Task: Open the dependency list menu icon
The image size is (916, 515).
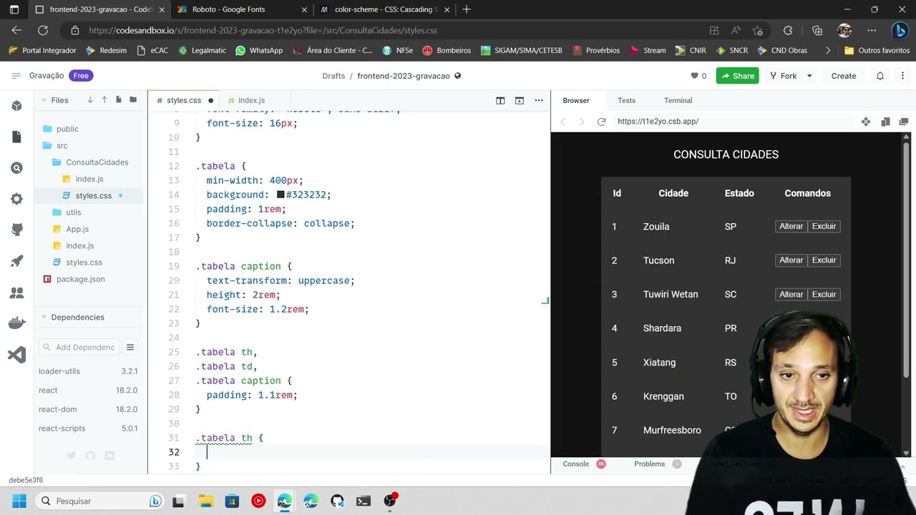Action: tap(130, 347)
